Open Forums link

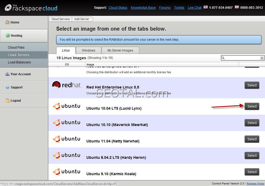pyautogui.click(x=165, y=8)
